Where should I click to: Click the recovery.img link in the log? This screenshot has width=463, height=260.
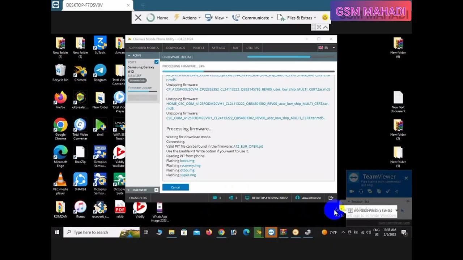[x=190, y=165]
